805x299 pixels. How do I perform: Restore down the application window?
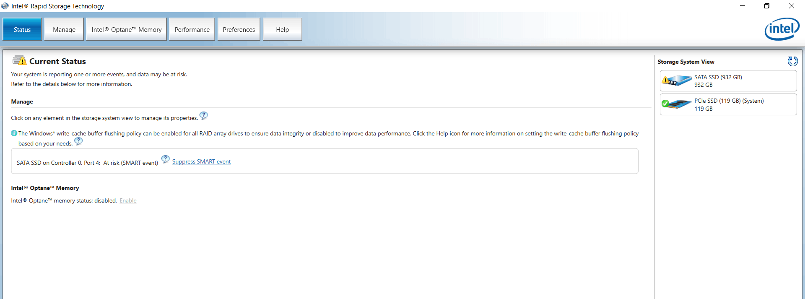coord(767,6)
